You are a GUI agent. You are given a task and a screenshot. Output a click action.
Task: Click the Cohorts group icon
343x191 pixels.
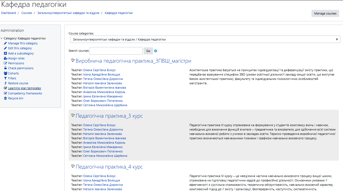5,73
